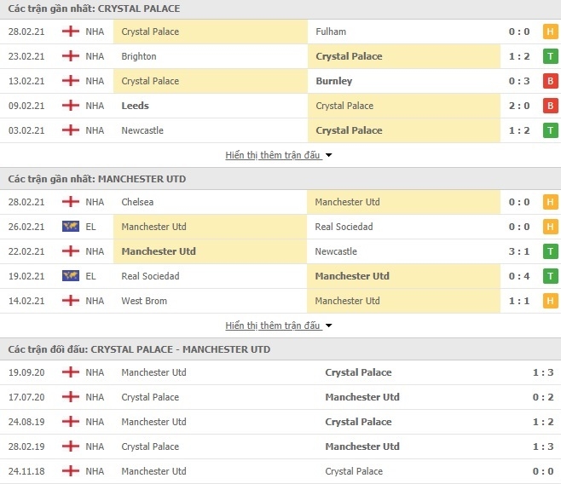Expand more Manchester Utd matches arrow
561x484 pixels.
pos(328,326)
